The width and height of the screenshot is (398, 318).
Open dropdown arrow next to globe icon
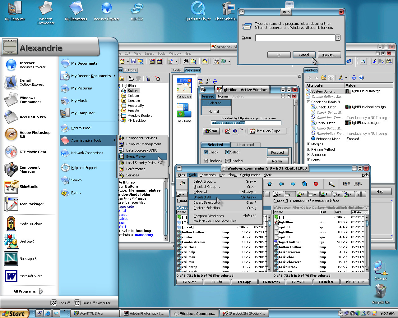(x=229, y=61)
